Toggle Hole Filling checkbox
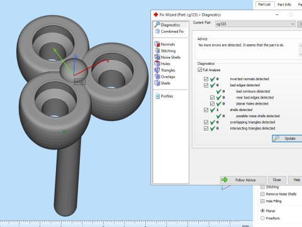The height and width of the screenshot is (227, 302). [x=262, y=201]
